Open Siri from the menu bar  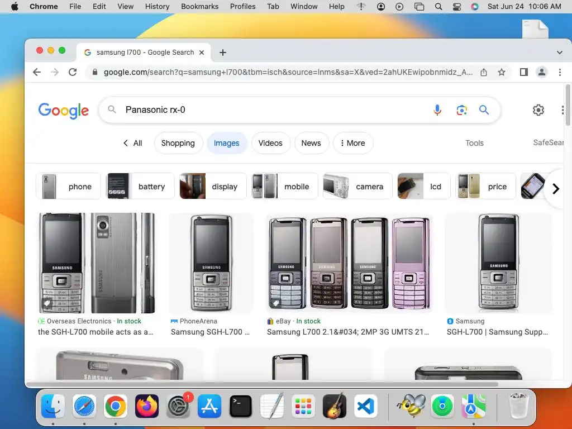tap(475, 7)
